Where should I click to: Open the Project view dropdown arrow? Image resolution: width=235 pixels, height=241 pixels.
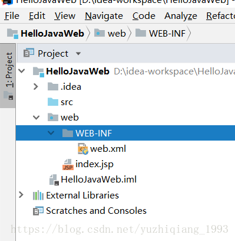coord(78,54)
